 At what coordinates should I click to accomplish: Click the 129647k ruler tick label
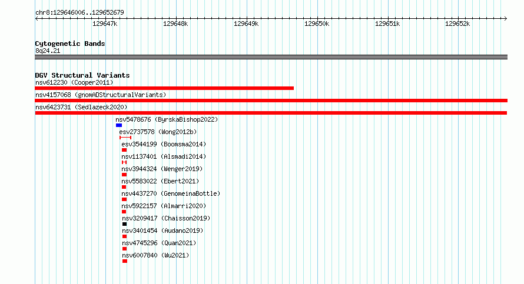105,24
